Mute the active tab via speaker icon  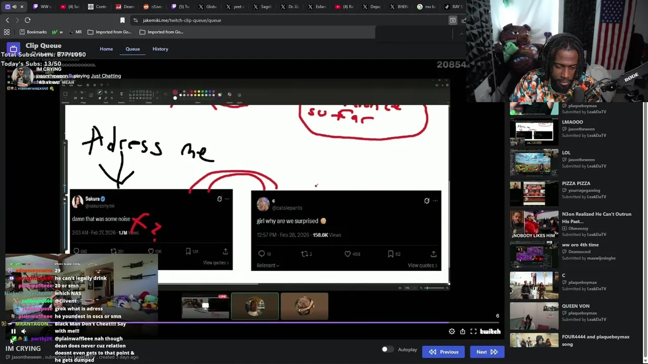[14, 7]
